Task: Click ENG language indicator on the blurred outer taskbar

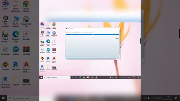Action: point(160,98)
